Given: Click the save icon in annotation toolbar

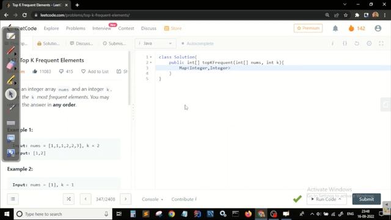Looking at the screenshot, I should [x=11, y=152].
